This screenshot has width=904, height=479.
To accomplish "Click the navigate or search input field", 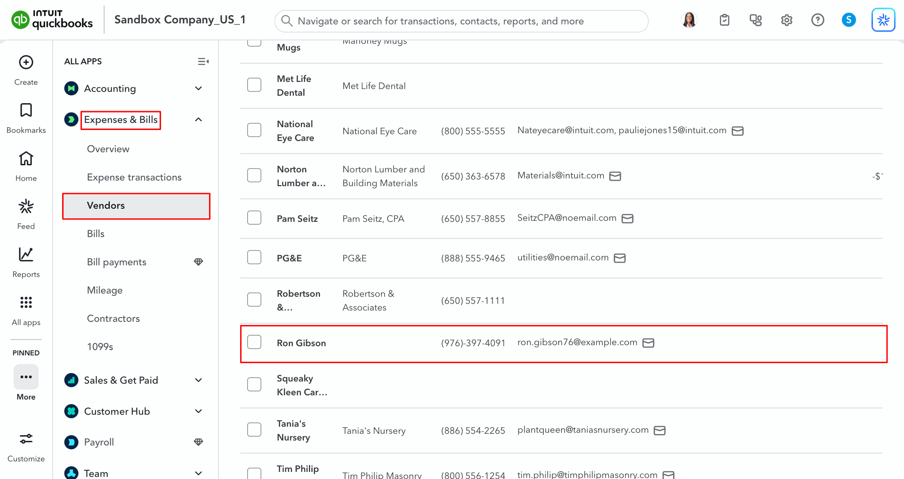I will pyautogui.click(x=461, y=21).
